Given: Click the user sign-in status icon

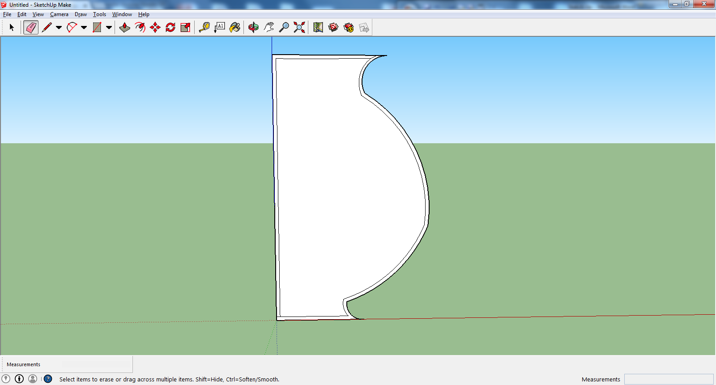Looking at the screenshot, I should (33, 379).
